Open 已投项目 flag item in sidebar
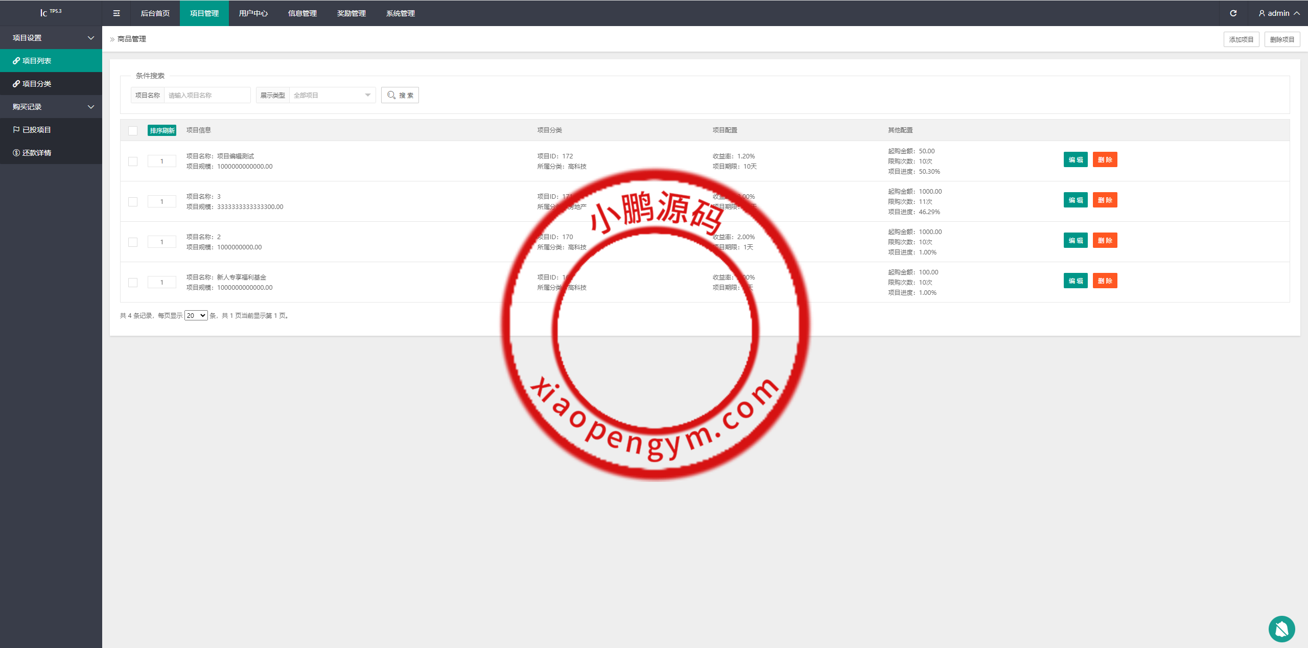The width and height of the screenshot is (1308, 648). point(32,130)
